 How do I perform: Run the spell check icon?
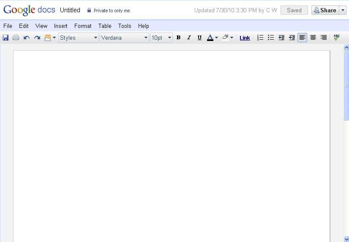pyautogui.click(x=336, y=37)
